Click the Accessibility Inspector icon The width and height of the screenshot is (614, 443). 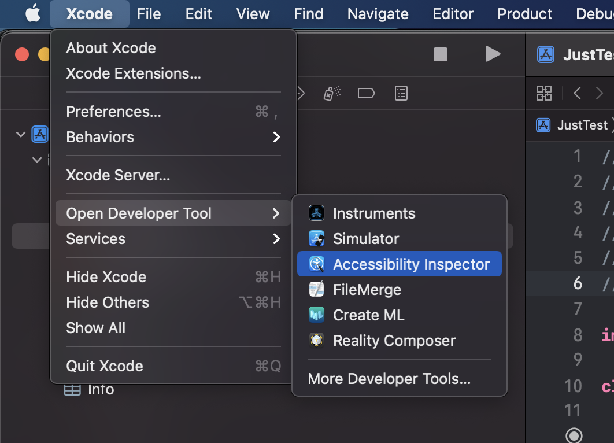316,264
